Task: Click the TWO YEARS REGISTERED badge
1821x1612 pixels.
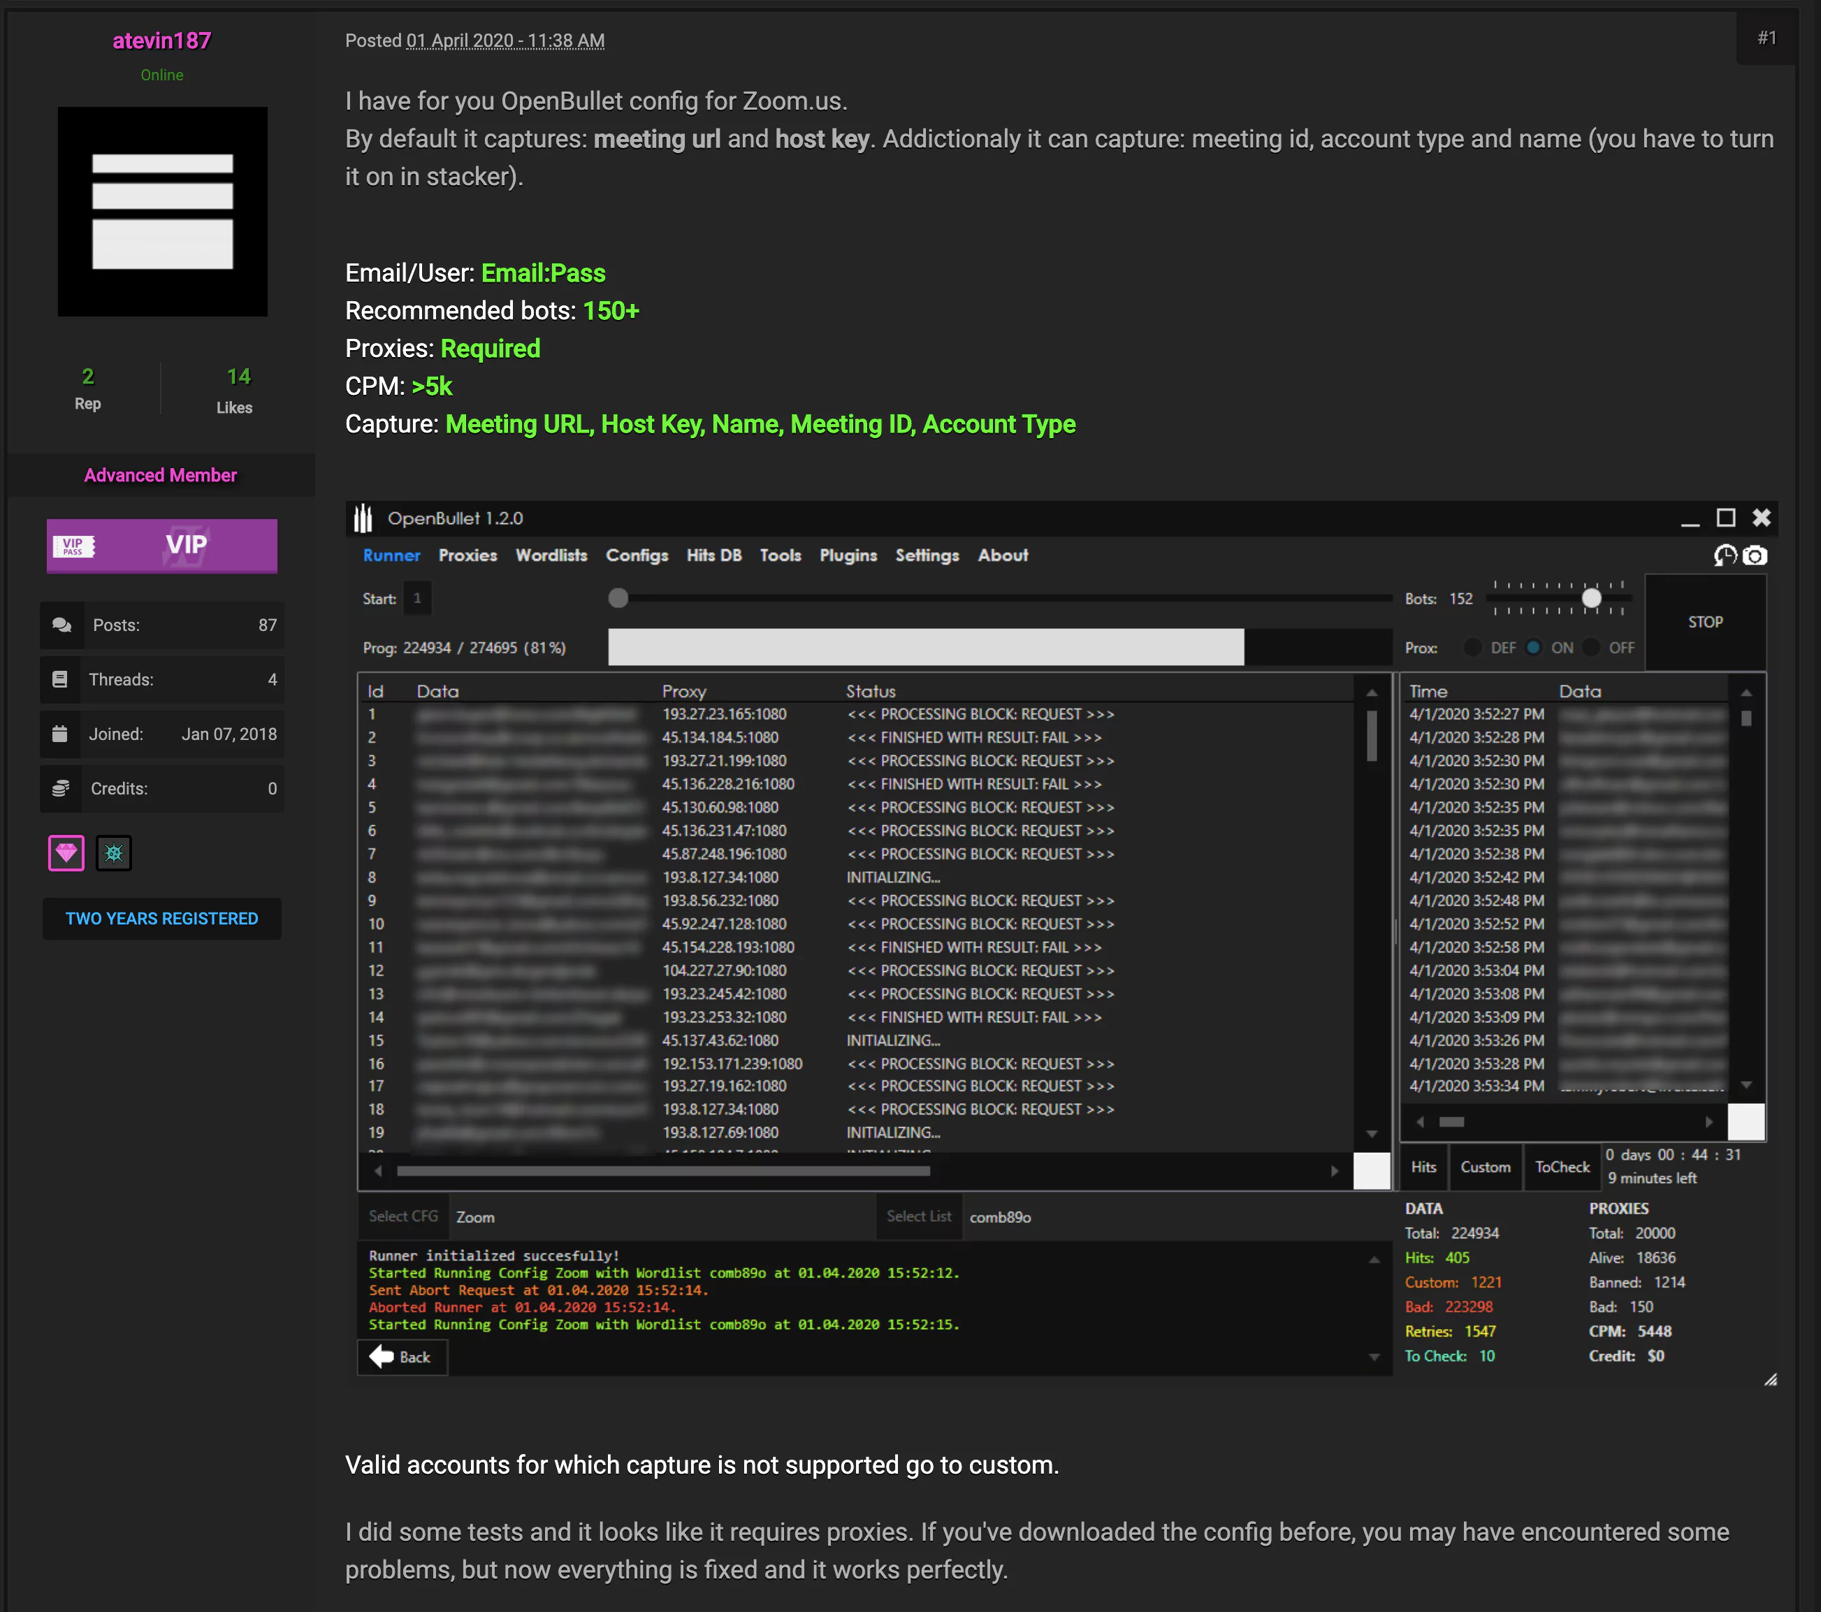Action: pyautogui.click(x=161, y=918)
